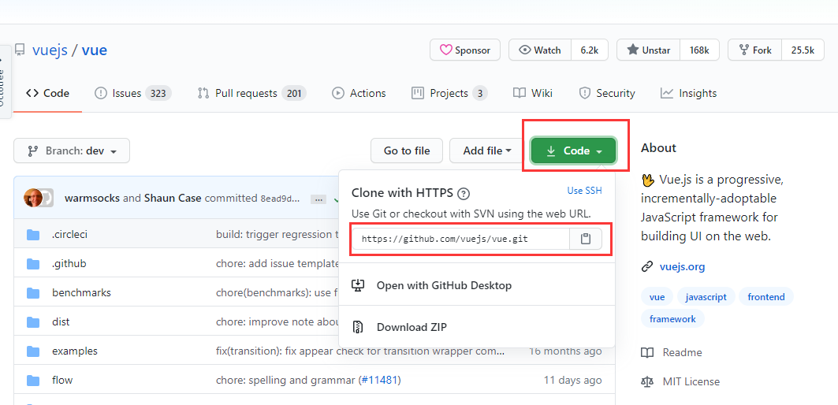This screenshot has height=405, width=838.
Task: Click the HTTPS clone URL field
Action: click(460, 239)
